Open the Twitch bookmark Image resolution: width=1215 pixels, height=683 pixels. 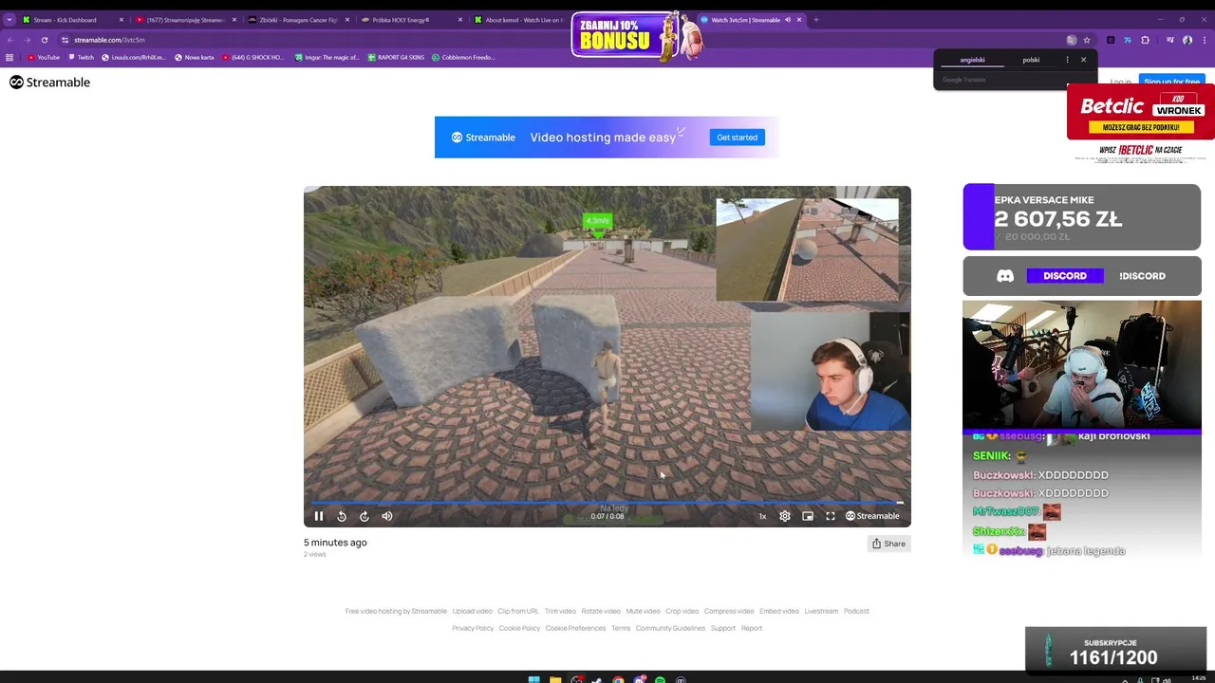pos(82,58)
